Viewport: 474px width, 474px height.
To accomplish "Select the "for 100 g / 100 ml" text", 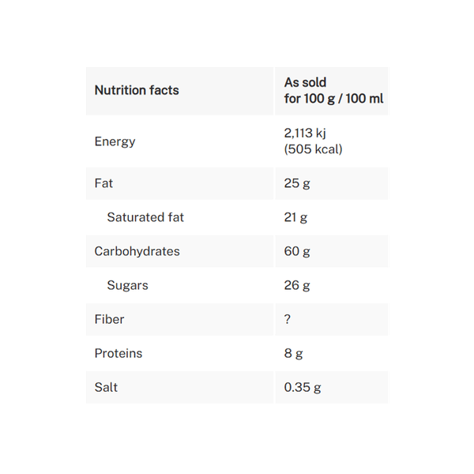I will pyautogui.click(x=333, y=99).
